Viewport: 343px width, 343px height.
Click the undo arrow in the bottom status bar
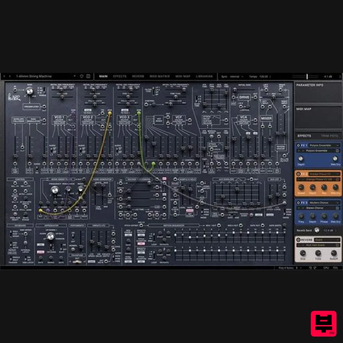click(310, 268)
